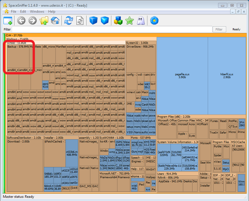The height and width of the screenshot is (201, 249).
Task: Click the blue flower donate icon
Action: tap(154, 20)
